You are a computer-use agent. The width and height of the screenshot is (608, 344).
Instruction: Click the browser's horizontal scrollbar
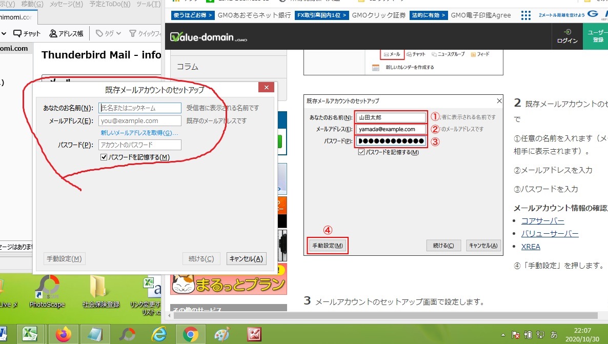(x=384, y=315)
